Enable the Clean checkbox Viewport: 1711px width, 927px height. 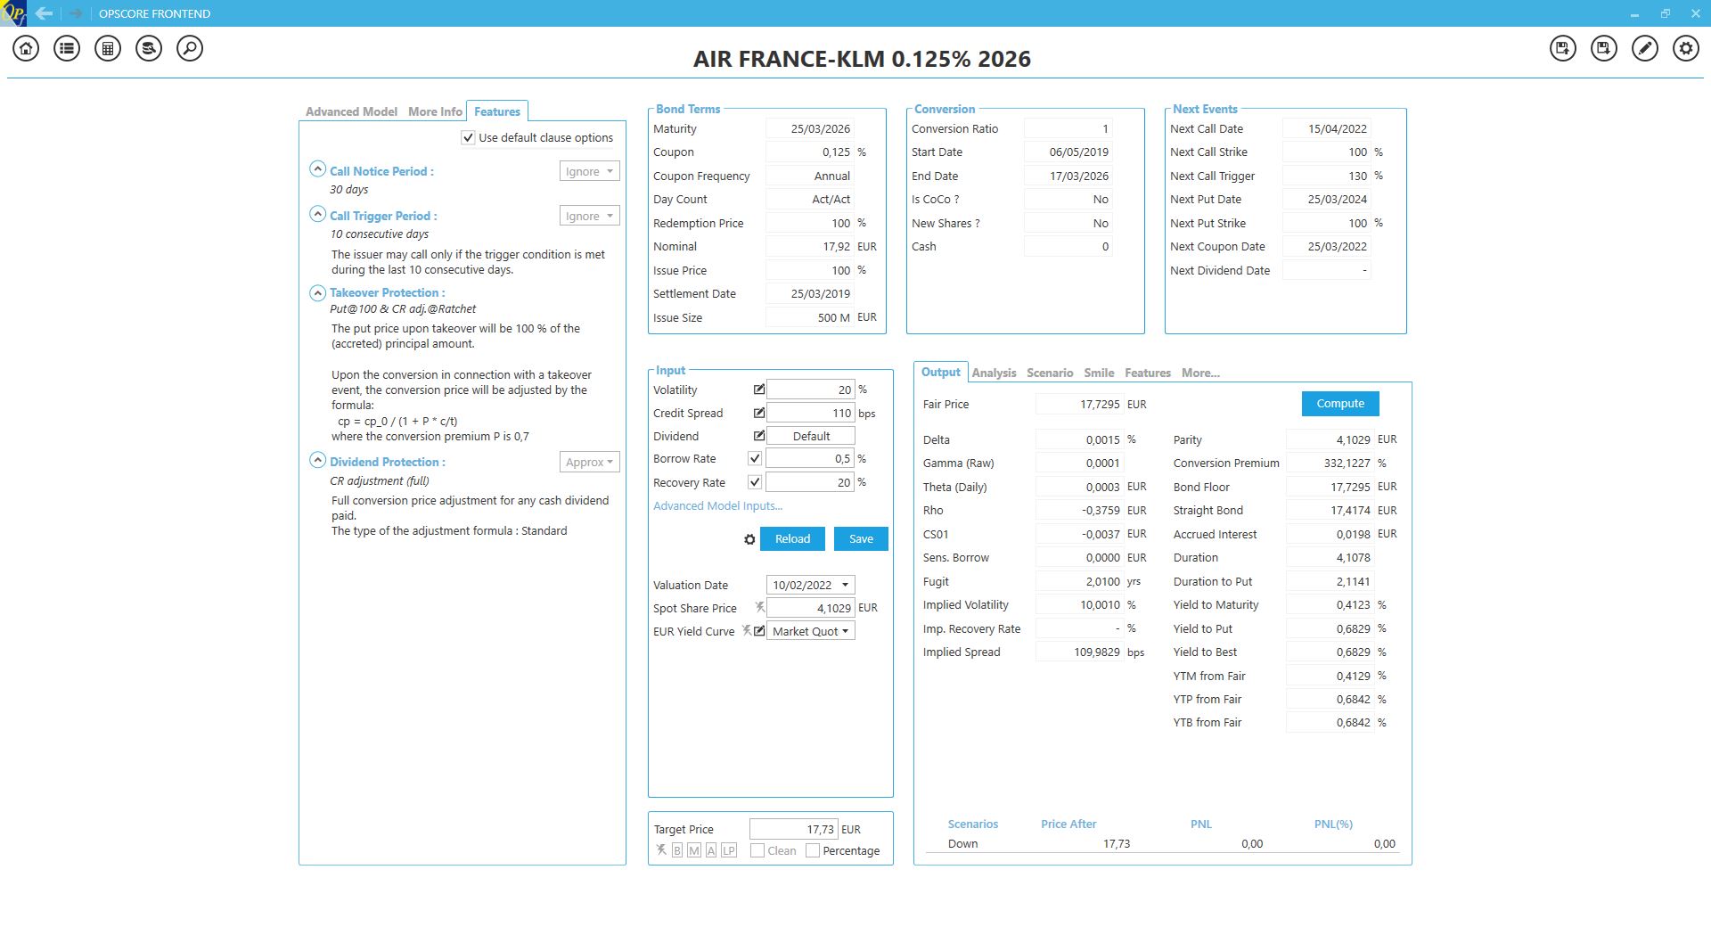[x=757, y=850]
